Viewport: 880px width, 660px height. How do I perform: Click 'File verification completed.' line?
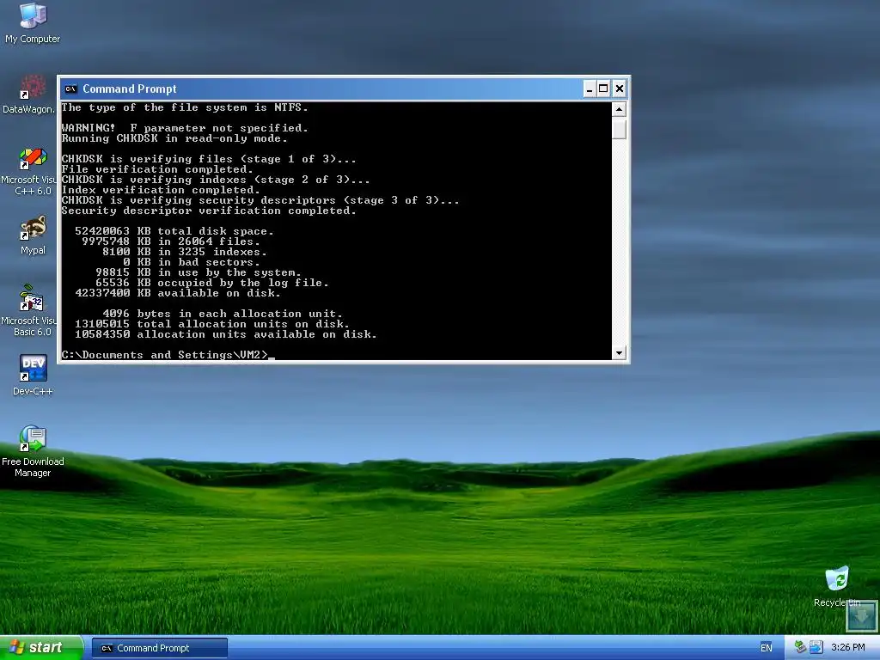pos(157,169)
